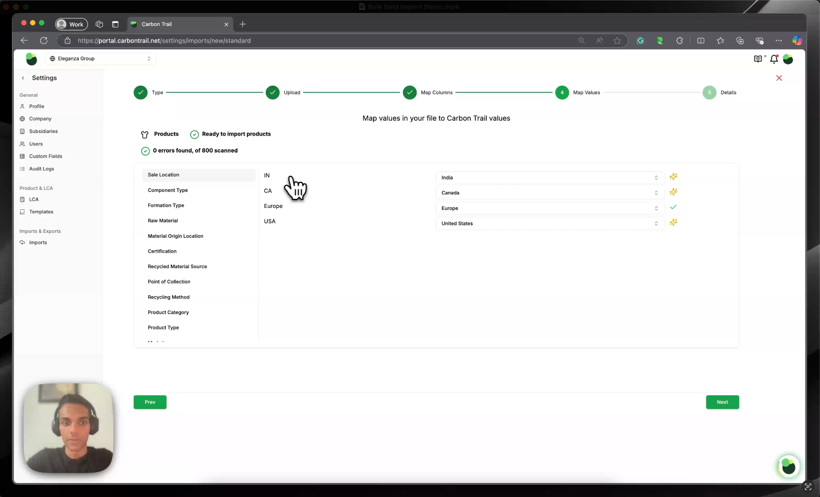820x497 pixels.
Task: Open browser extensions puzzle icon
Action: click(x=679, y=41)
